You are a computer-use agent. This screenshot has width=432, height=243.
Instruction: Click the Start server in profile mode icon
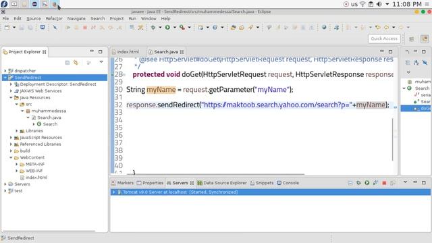coord(375,183)
